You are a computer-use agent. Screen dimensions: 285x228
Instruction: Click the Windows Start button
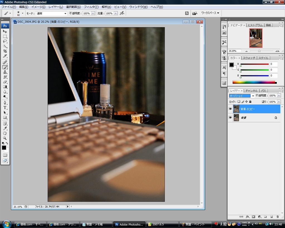pyautogui.click(x=6, y=224)
